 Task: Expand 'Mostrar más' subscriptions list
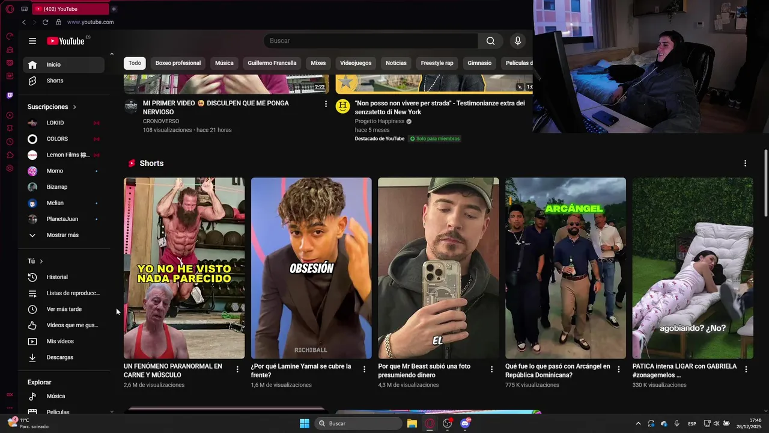tap(63, 235)
